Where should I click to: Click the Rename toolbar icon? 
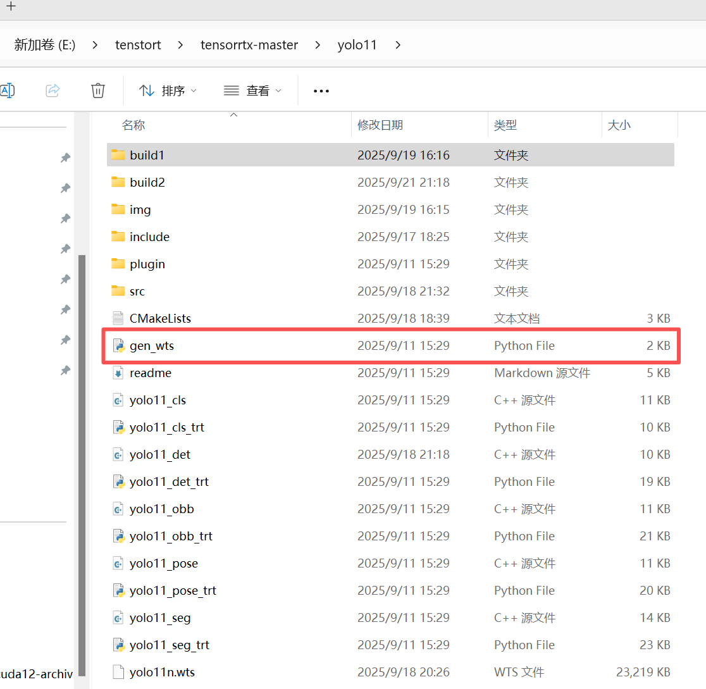[x=7, y=90]
